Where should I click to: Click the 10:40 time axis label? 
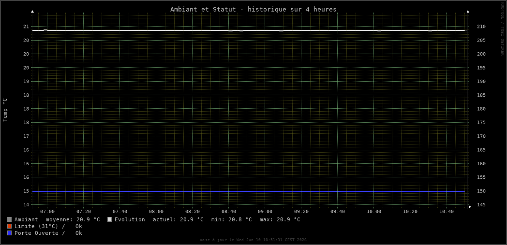(x=446, y=212)
